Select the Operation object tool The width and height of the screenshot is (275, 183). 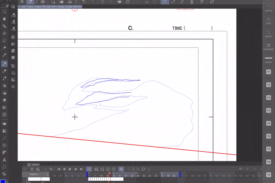[x=4, y=26]
